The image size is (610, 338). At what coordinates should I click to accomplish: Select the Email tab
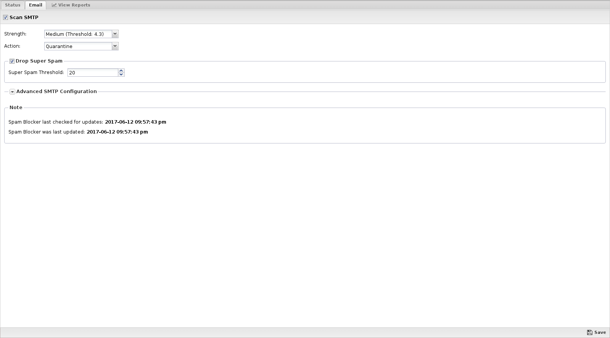pos(35,5)
